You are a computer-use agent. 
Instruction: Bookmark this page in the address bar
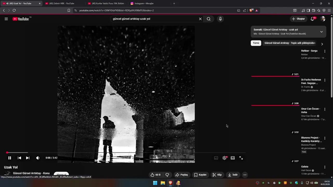coord(69,10)
